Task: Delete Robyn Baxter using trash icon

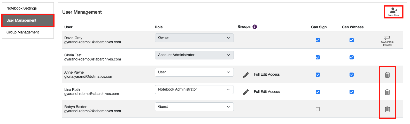Action: (387, 109)
